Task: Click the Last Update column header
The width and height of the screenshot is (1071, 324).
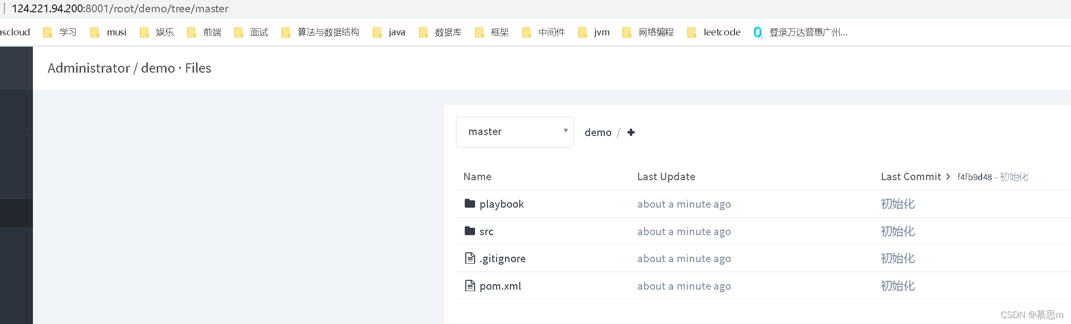Action: pos(666,177)
